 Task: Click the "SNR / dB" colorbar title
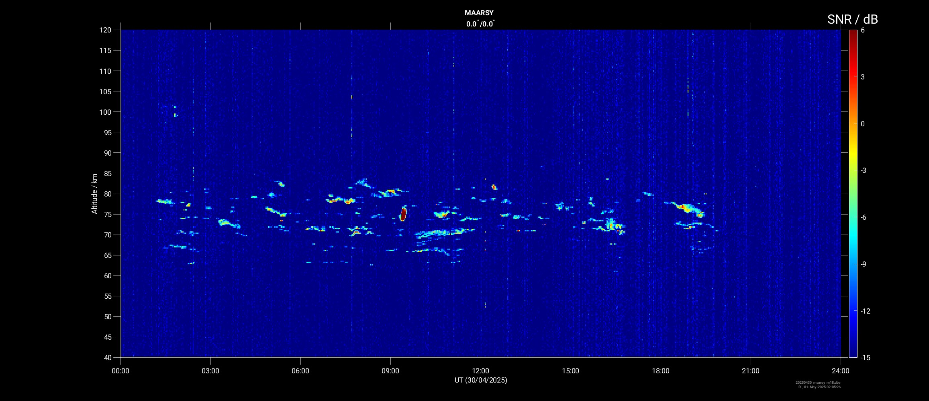tap(852, 19)
